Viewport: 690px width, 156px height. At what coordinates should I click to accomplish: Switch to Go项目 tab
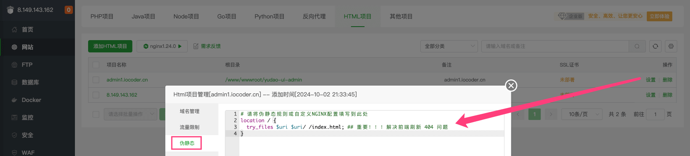[227, 16]
